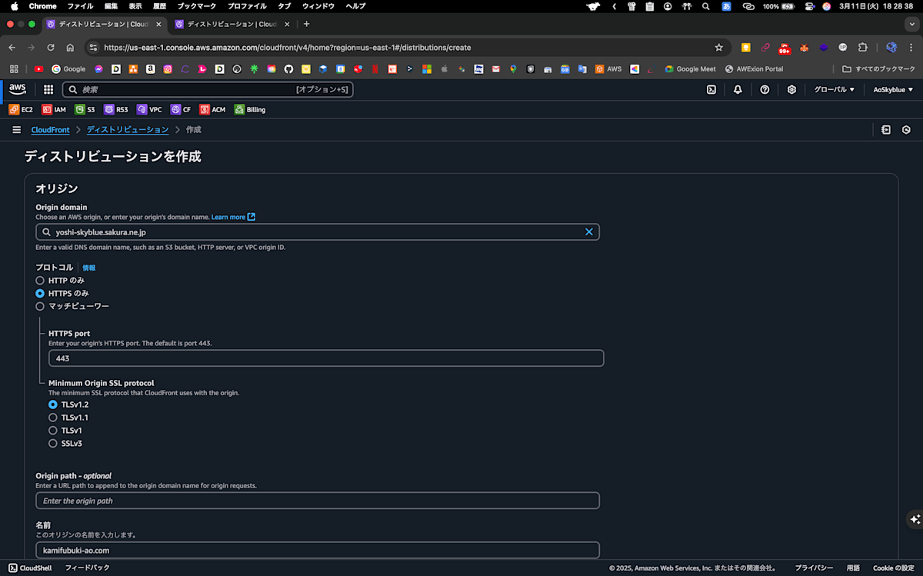Image resolution: width=923 pixels, height=576 pixels.
Task: Open the グローバル region dropdown
Action: coord(835,89)
